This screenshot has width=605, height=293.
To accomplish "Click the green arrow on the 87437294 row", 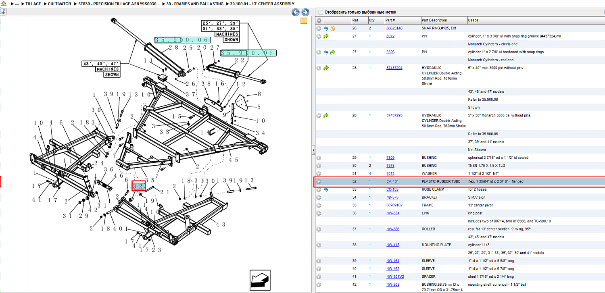I will 326,68.
